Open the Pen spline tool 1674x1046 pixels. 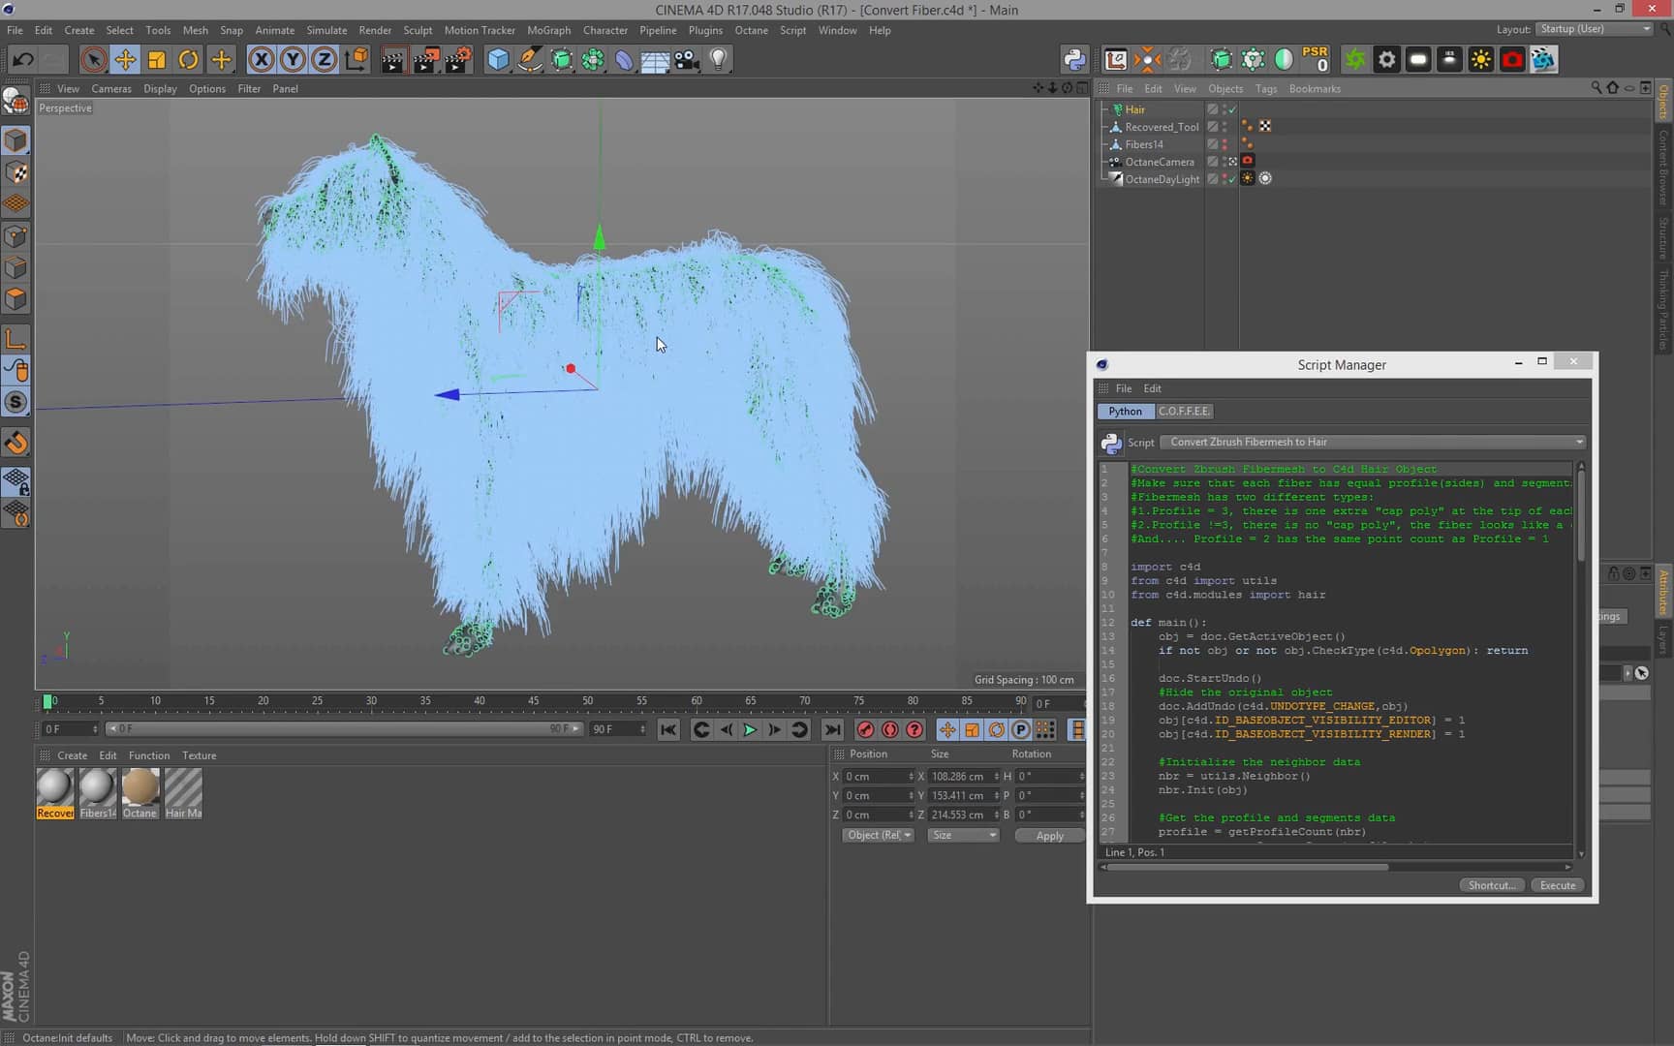pos(529,60)
